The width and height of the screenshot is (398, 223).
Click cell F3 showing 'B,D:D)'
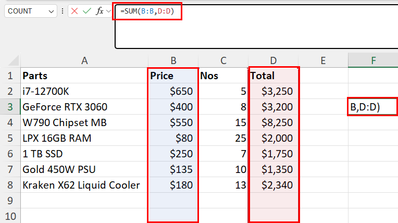pyautogui.click(x=372, y=107)
